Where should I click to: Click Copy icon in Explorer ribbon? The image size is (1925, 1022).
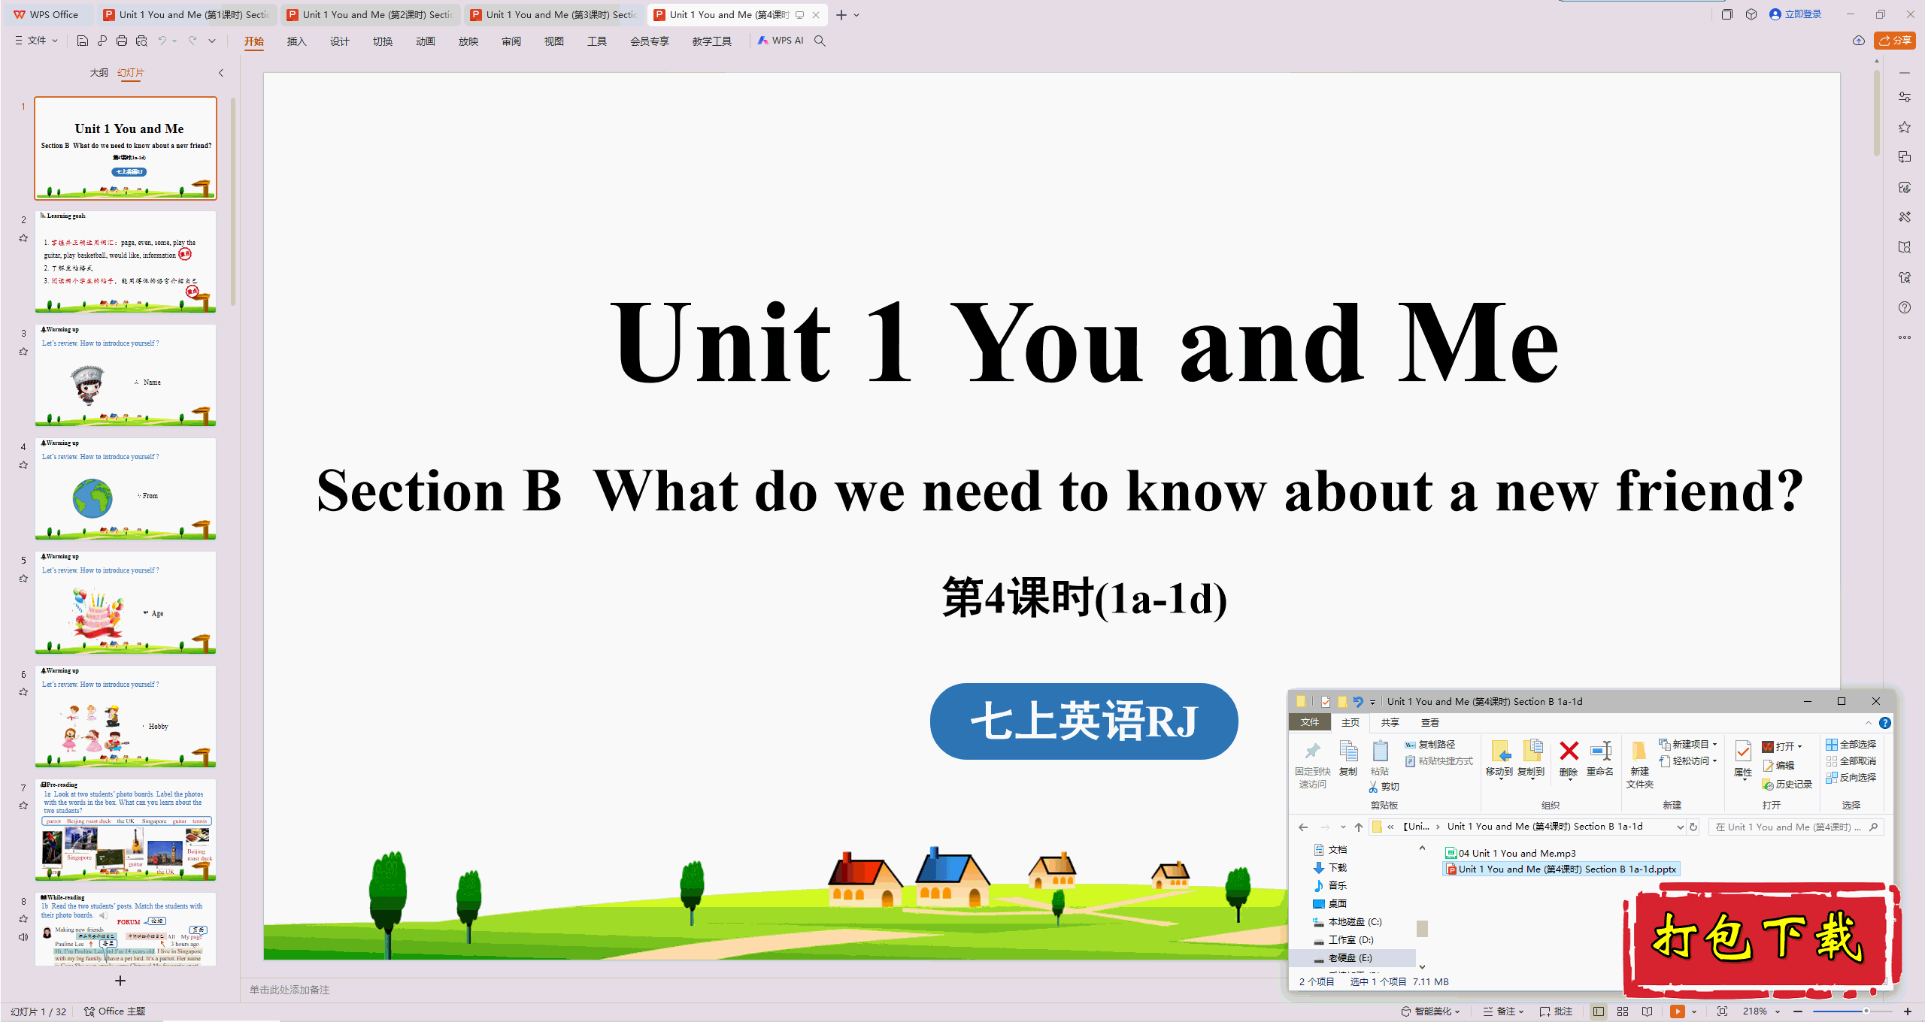[x=1348, y=758]
